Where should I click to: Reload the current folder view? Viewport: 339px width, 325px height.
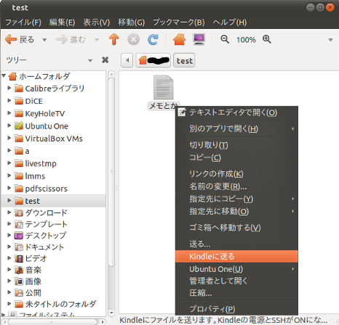click(x=153, y=39)
